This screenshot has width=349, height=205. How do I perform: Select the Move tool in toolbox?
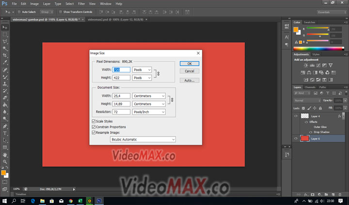[5, 27]
